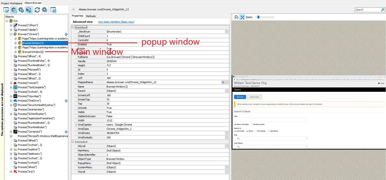The height and width of the screenshot is (180, 386).
Task: Click the first Object Browser toolbar icon with checkmark
Action: pyautogui.click(x=6, y=10)
